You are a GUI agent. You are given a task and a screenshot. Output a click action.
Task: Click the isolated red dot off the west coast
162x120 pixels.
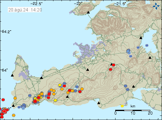click(3, 100)
